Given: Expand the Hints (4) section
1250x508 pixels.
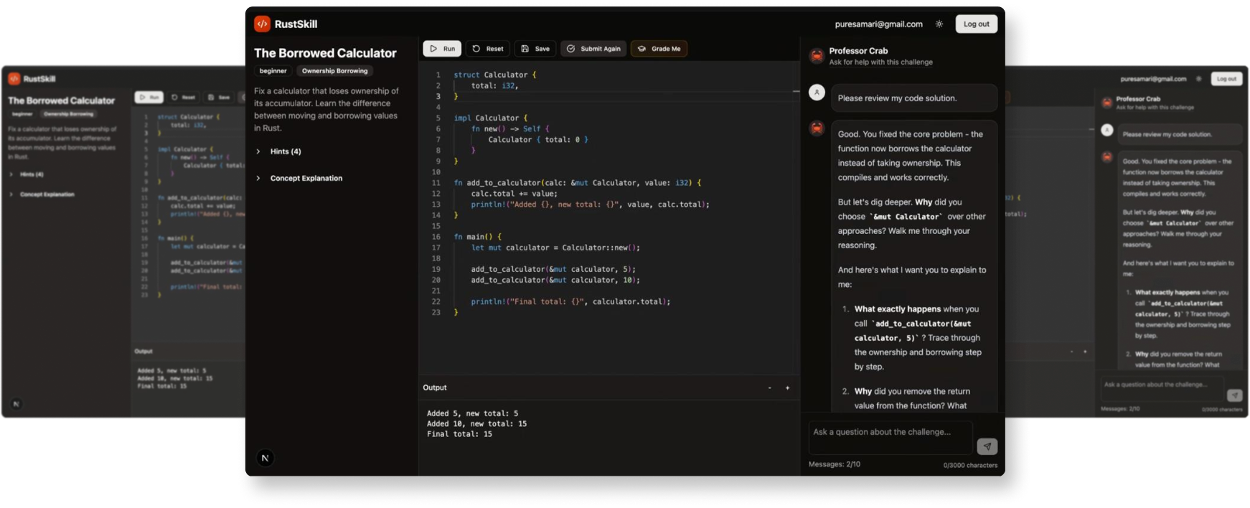Looking at the screenshot, I should point(285,151).
